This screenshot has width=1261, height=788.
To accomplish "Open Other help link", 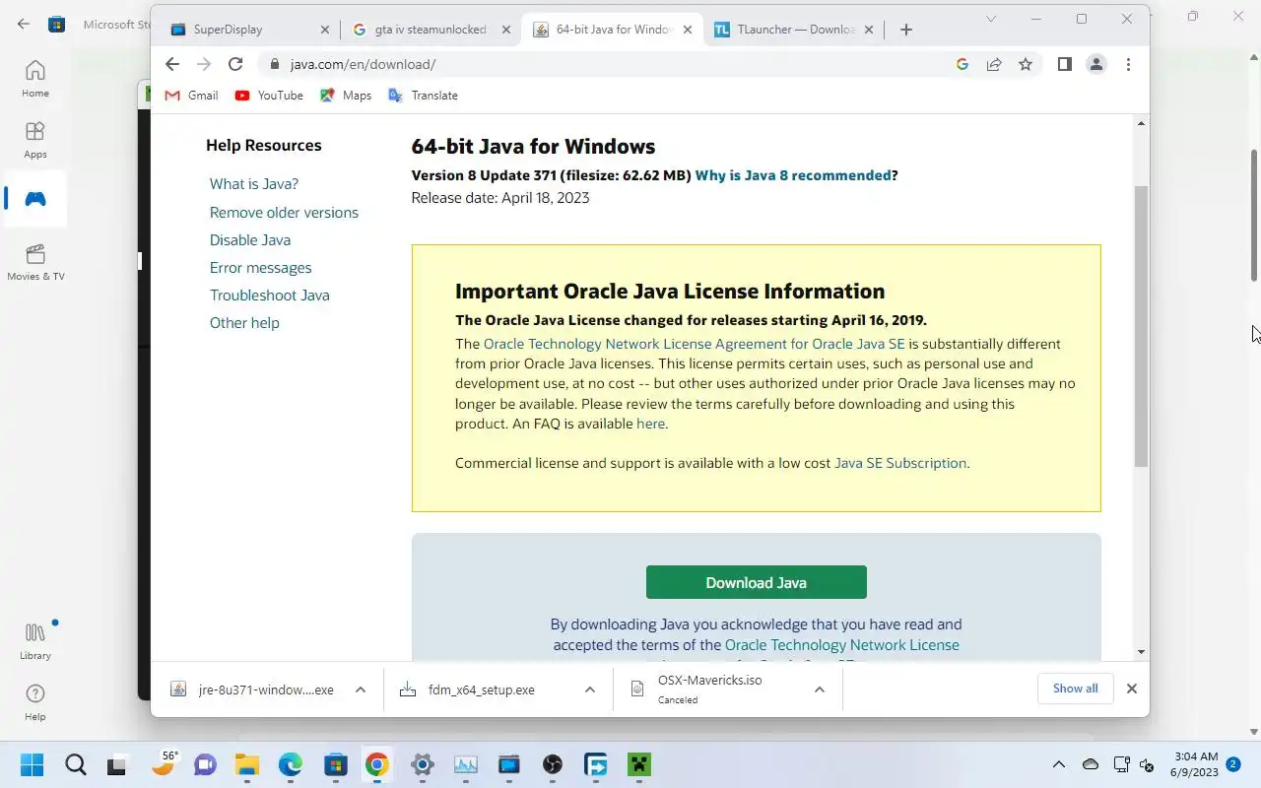I will (244, 323).
